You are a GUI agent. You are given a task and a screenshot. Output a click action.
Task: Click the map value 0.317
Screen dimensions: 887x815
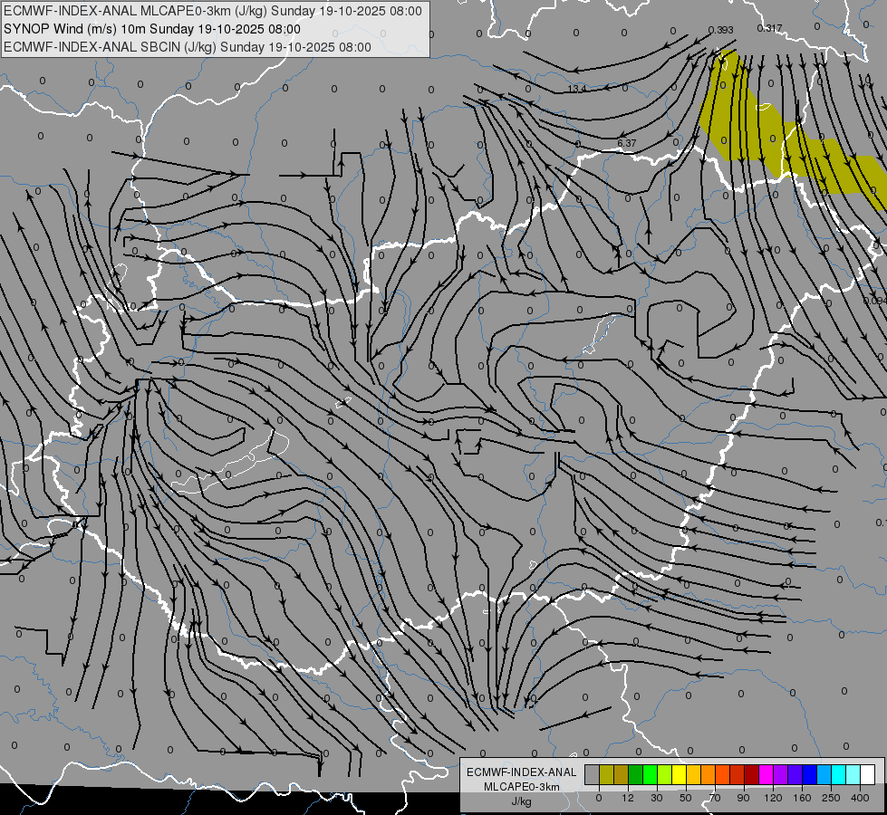point(769,28)
